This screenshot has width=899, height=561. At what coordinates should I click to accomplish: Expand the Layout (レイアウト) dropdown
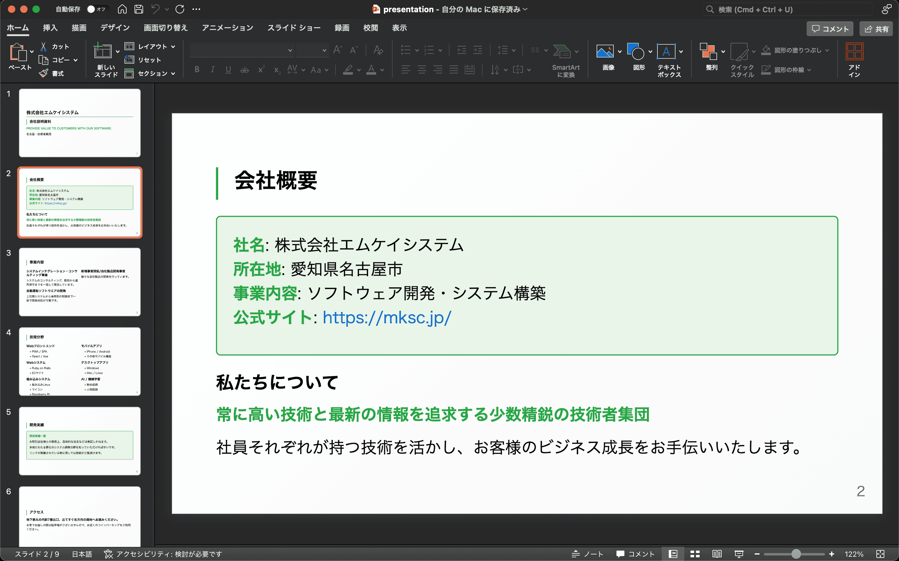click(x=150, y=46)
